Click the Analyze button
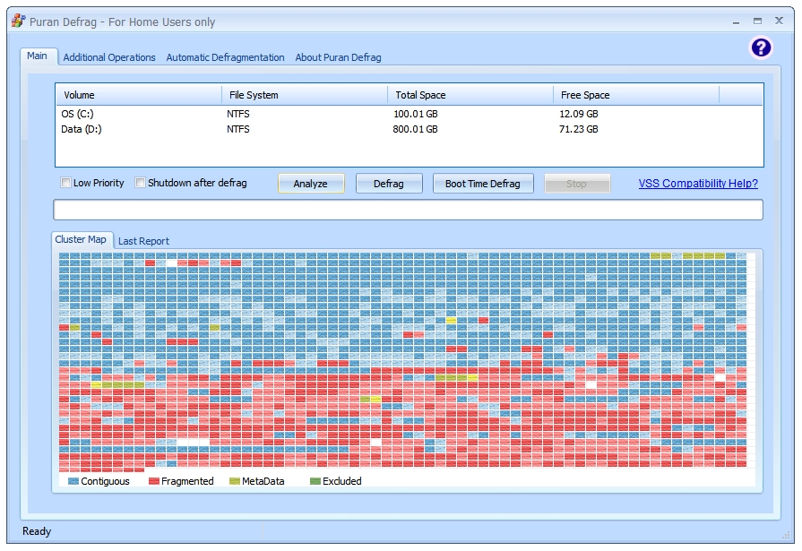This screenshot has width=802, height=551. 311,184
